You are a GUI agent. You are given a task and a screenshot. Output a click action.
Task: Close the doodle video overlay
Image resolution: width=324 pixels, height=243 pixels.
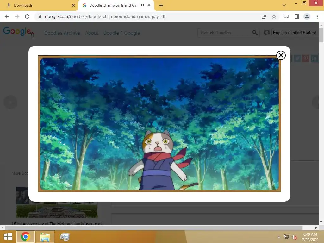(281, 55)
